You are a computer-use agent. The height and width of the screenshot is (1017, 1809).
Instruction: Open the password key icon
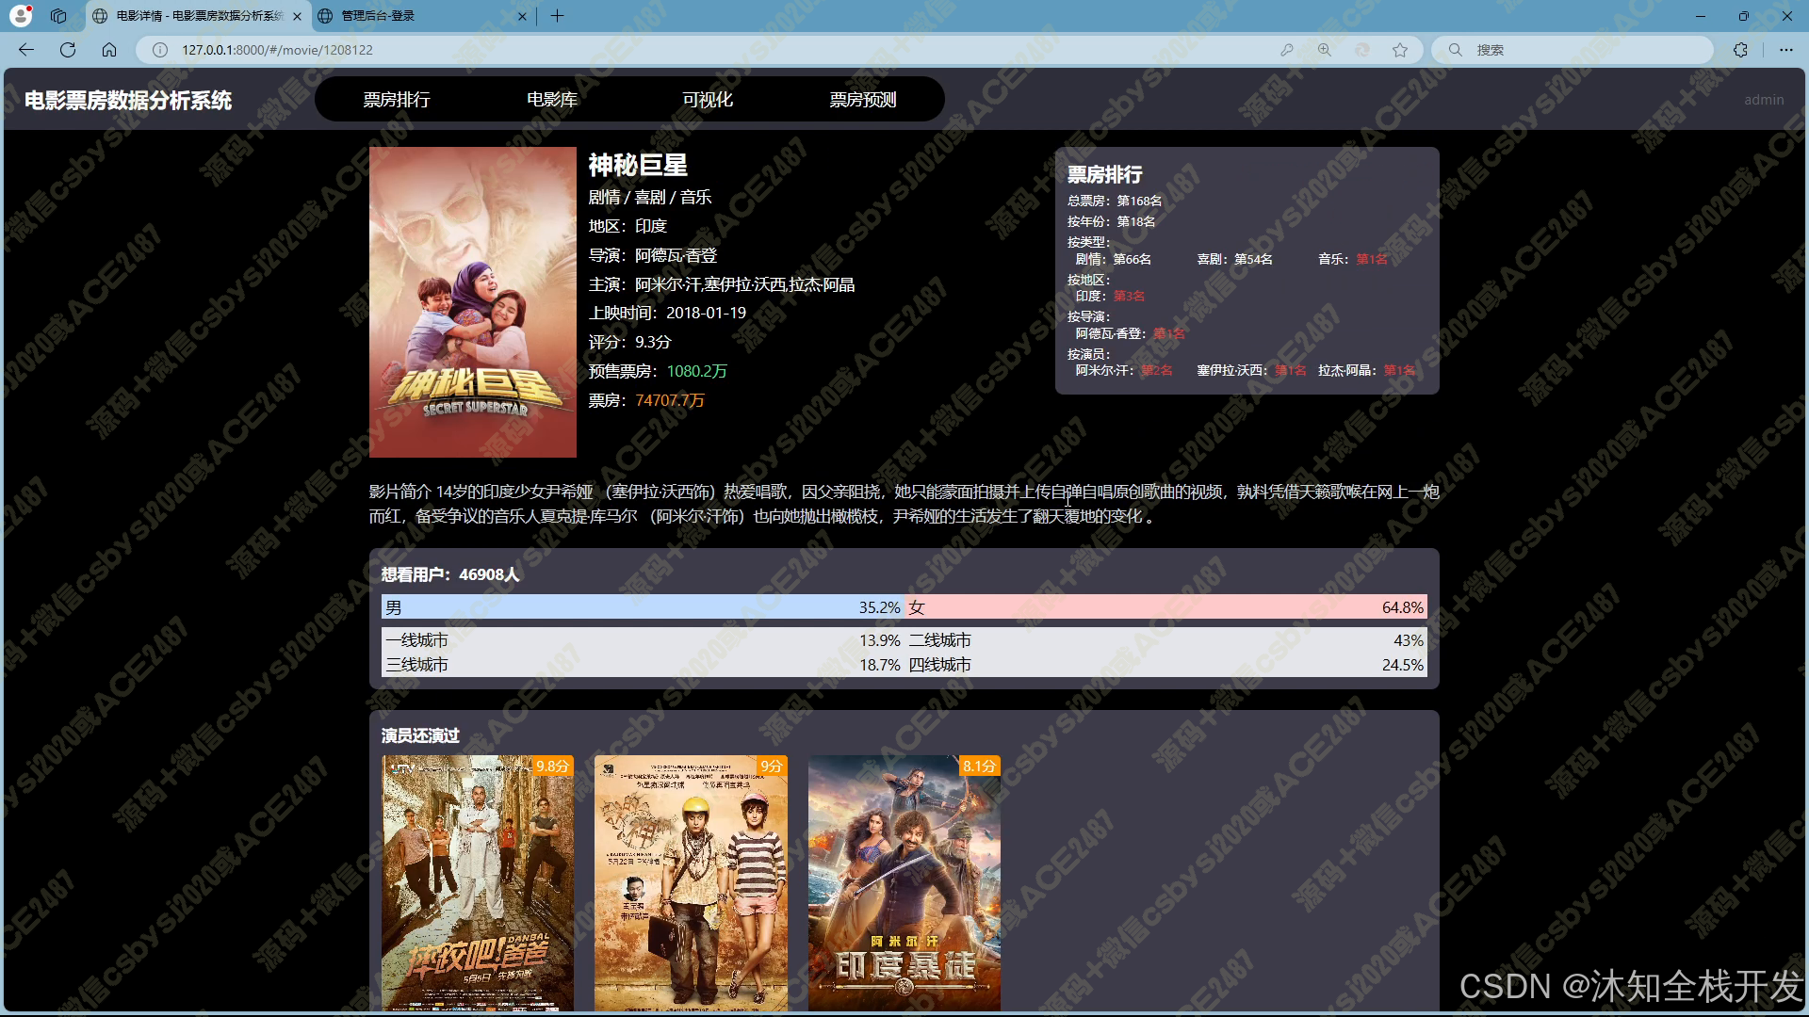[x=1286, y=50]
